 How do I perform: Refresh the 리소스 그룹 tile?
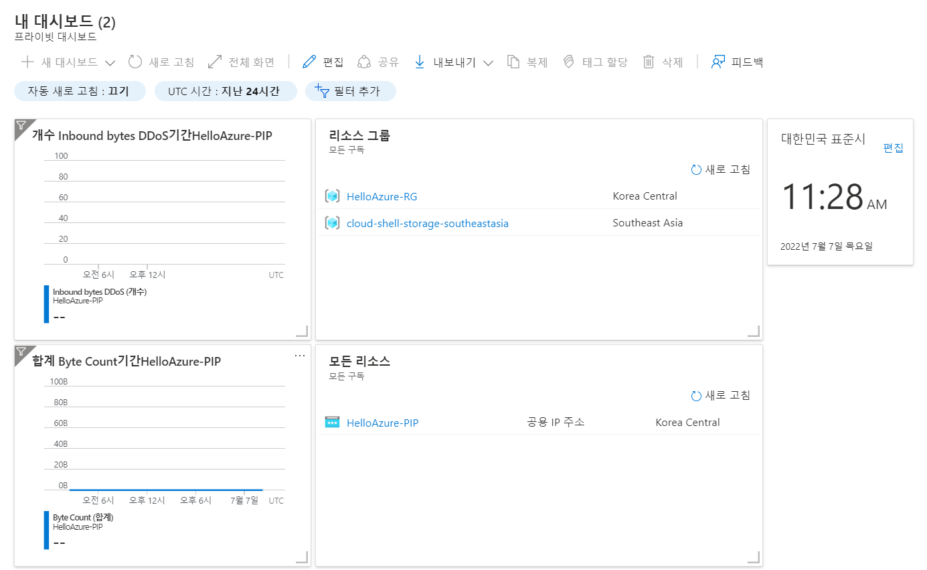[x=721, y=169]
